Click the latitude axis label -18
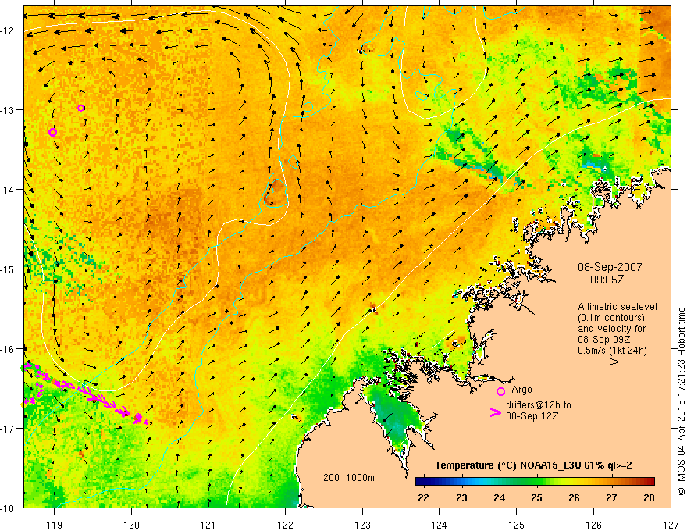Viewport: 687px width, 531px height. click(9, 508)
